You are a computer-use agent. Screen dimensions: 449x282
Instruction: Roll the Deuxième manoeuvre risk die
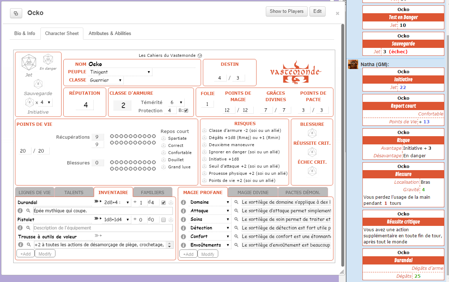pyautogui.click(x=205, y=145)
